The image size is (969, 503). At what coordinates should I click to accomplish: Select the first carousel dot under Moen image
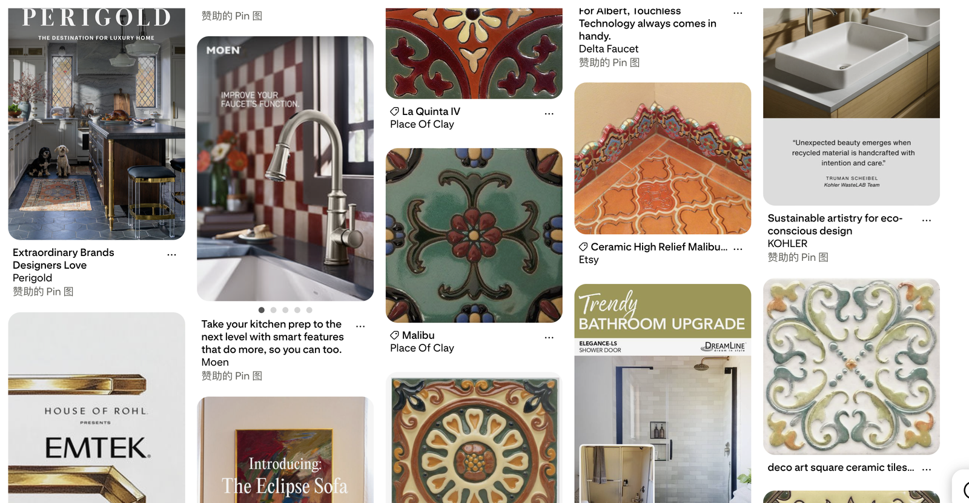[x=262, y=310]
